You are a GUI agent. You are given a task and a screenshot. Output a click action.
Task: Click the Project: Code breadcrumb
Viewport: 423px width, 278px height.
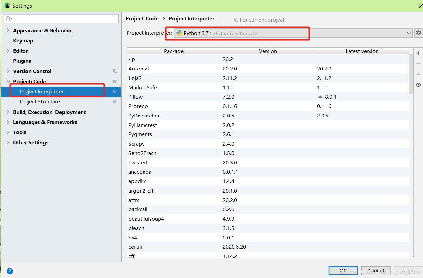142,19
